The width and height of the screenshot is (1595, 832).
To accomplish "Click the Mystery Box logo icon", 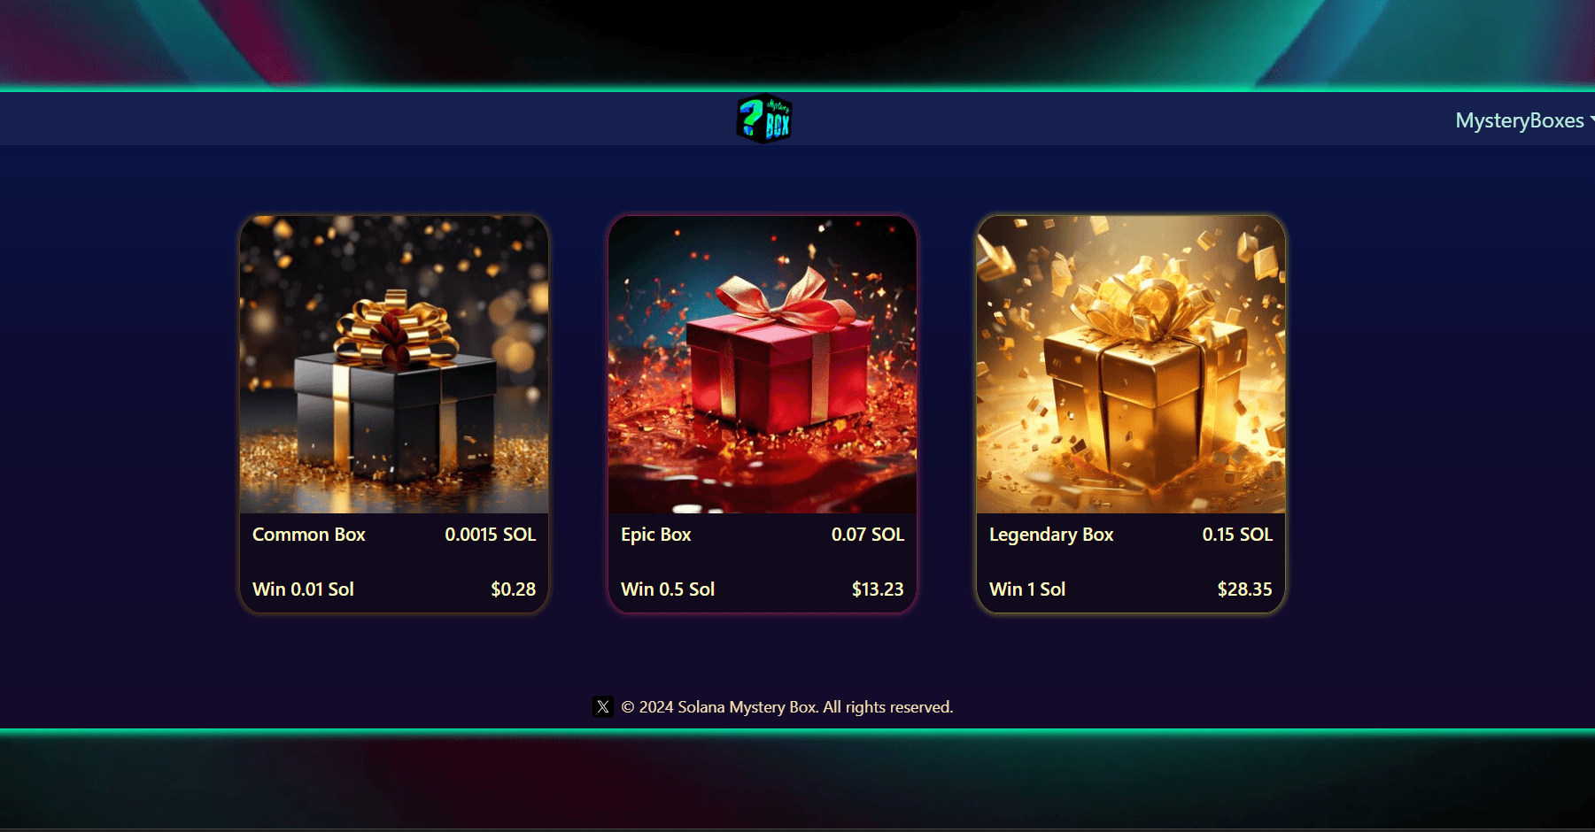I will [763, 119].
